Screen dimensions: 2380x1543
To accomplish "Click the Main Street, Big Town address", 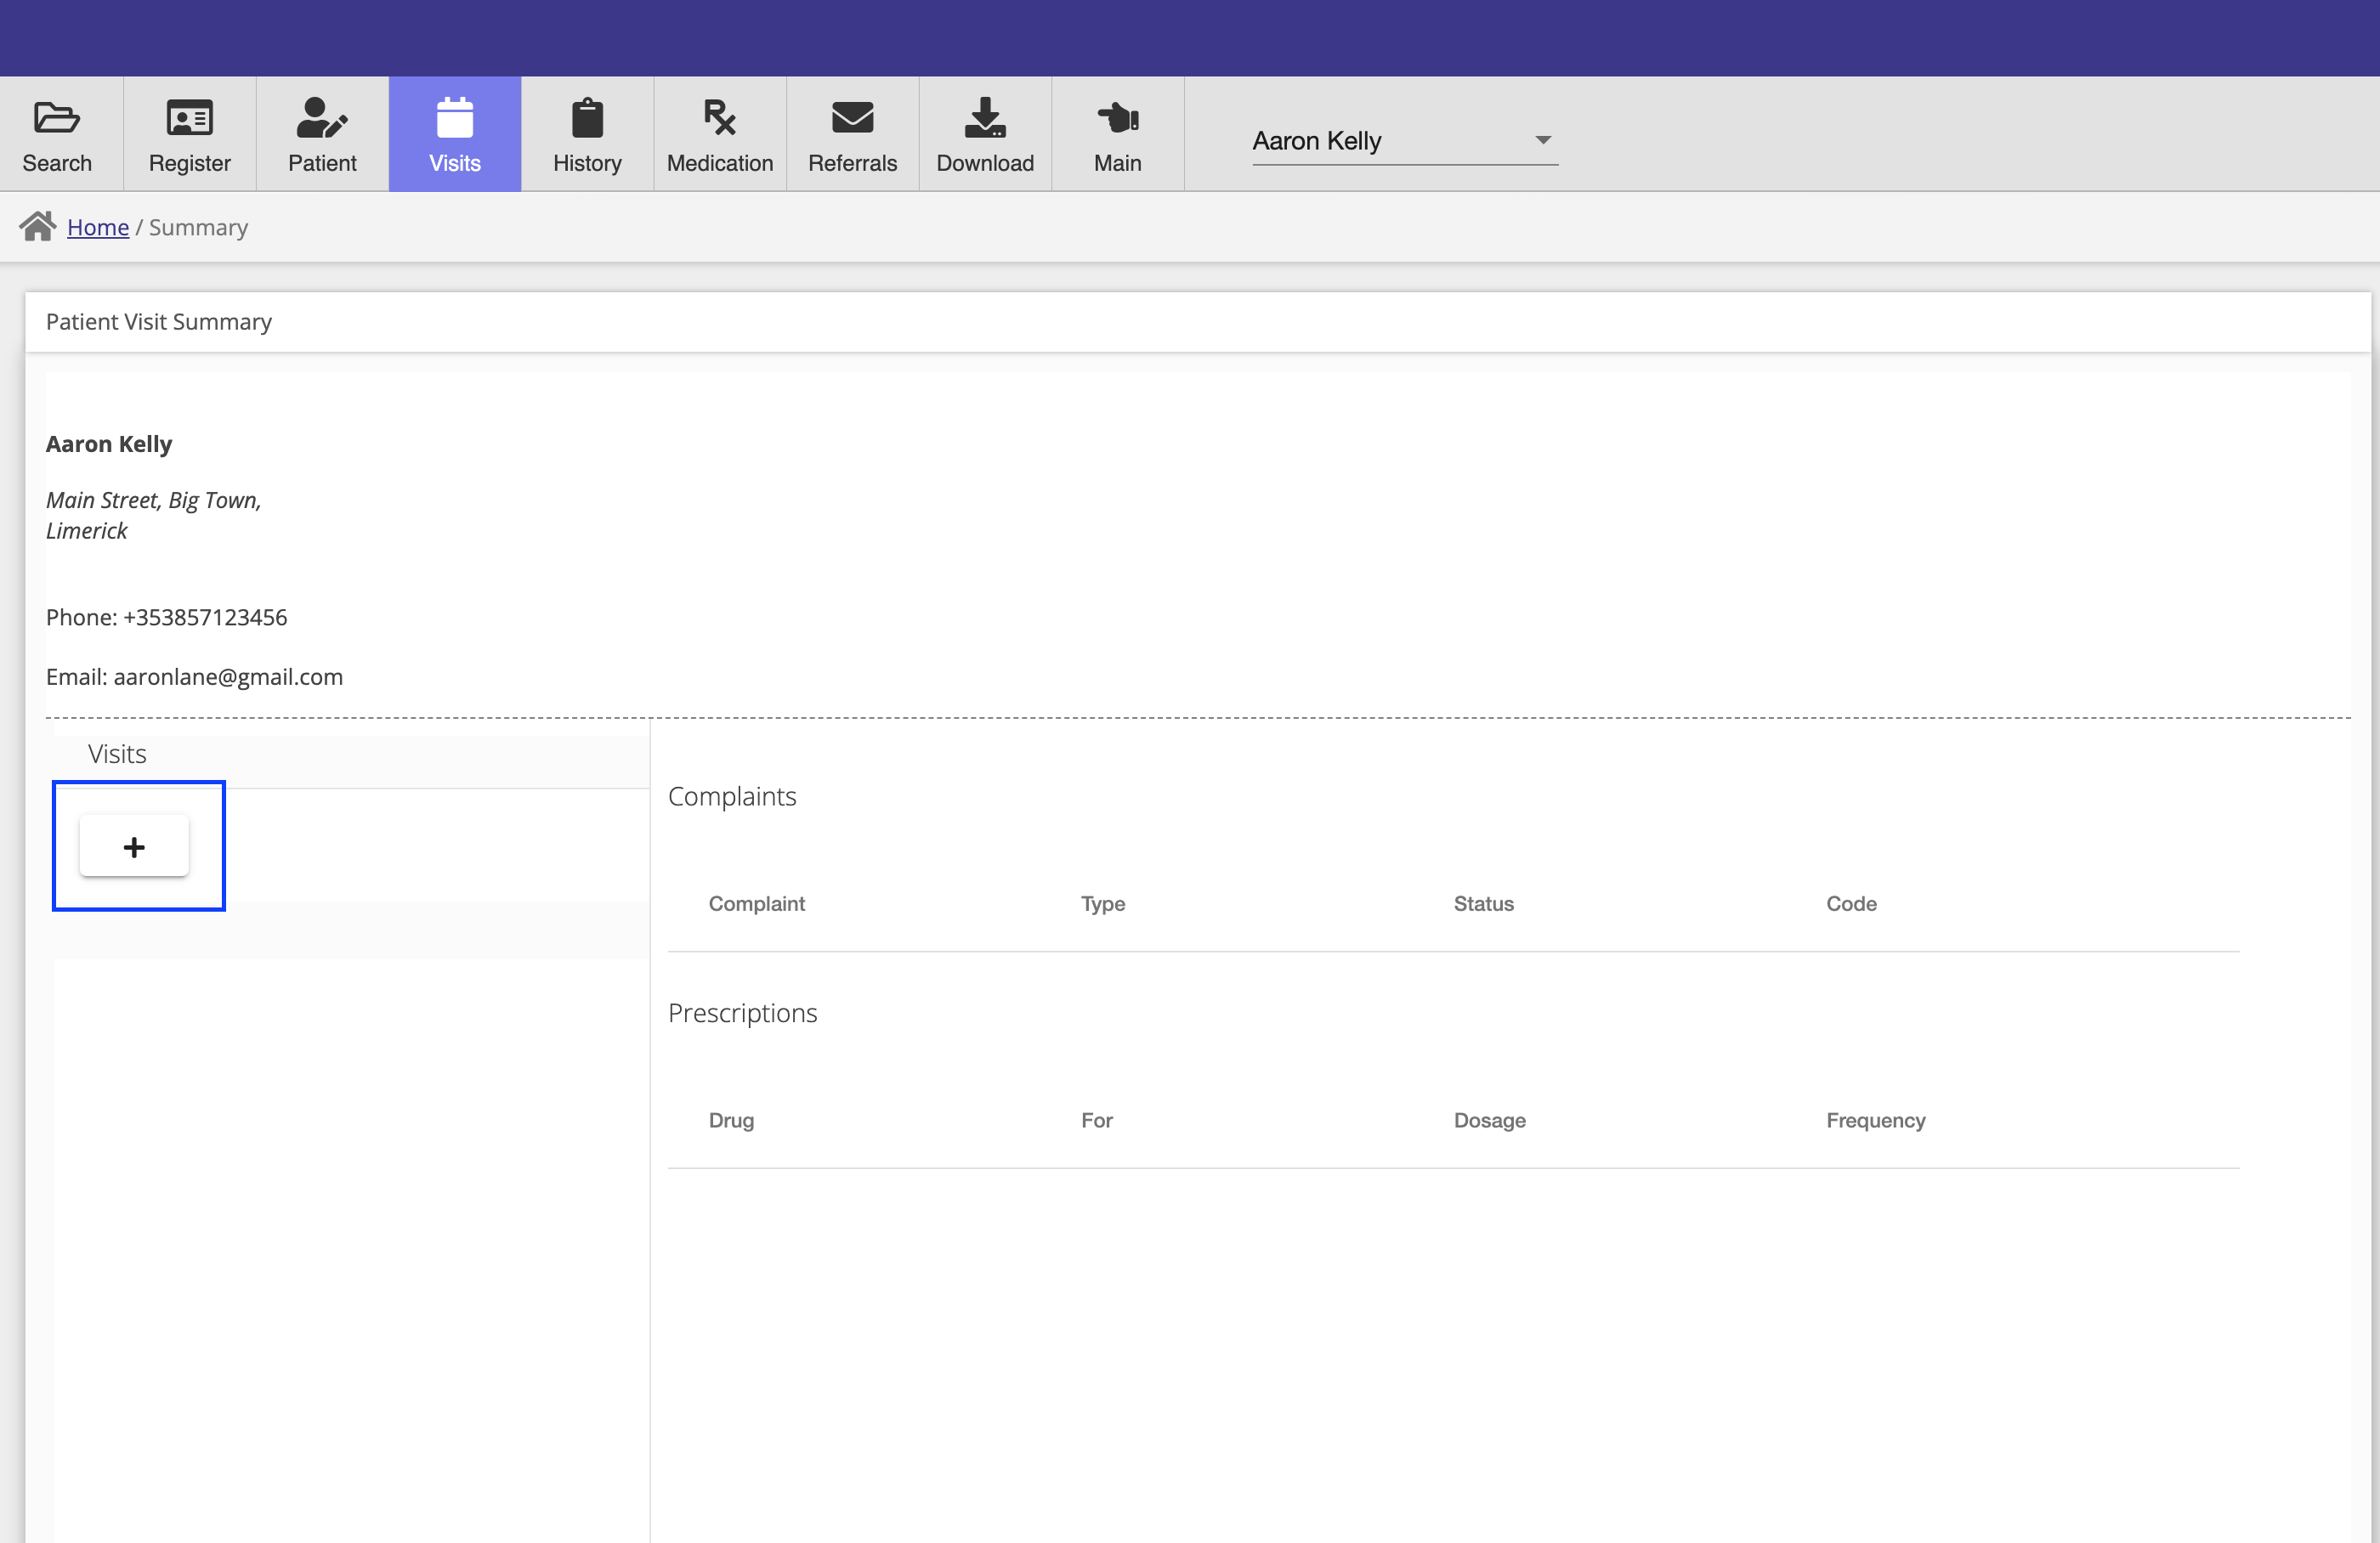I will click(x=153, y=515).
